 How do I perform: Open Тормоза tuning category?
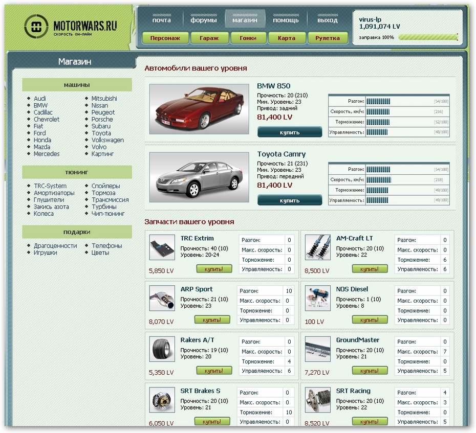click(103, 193)
